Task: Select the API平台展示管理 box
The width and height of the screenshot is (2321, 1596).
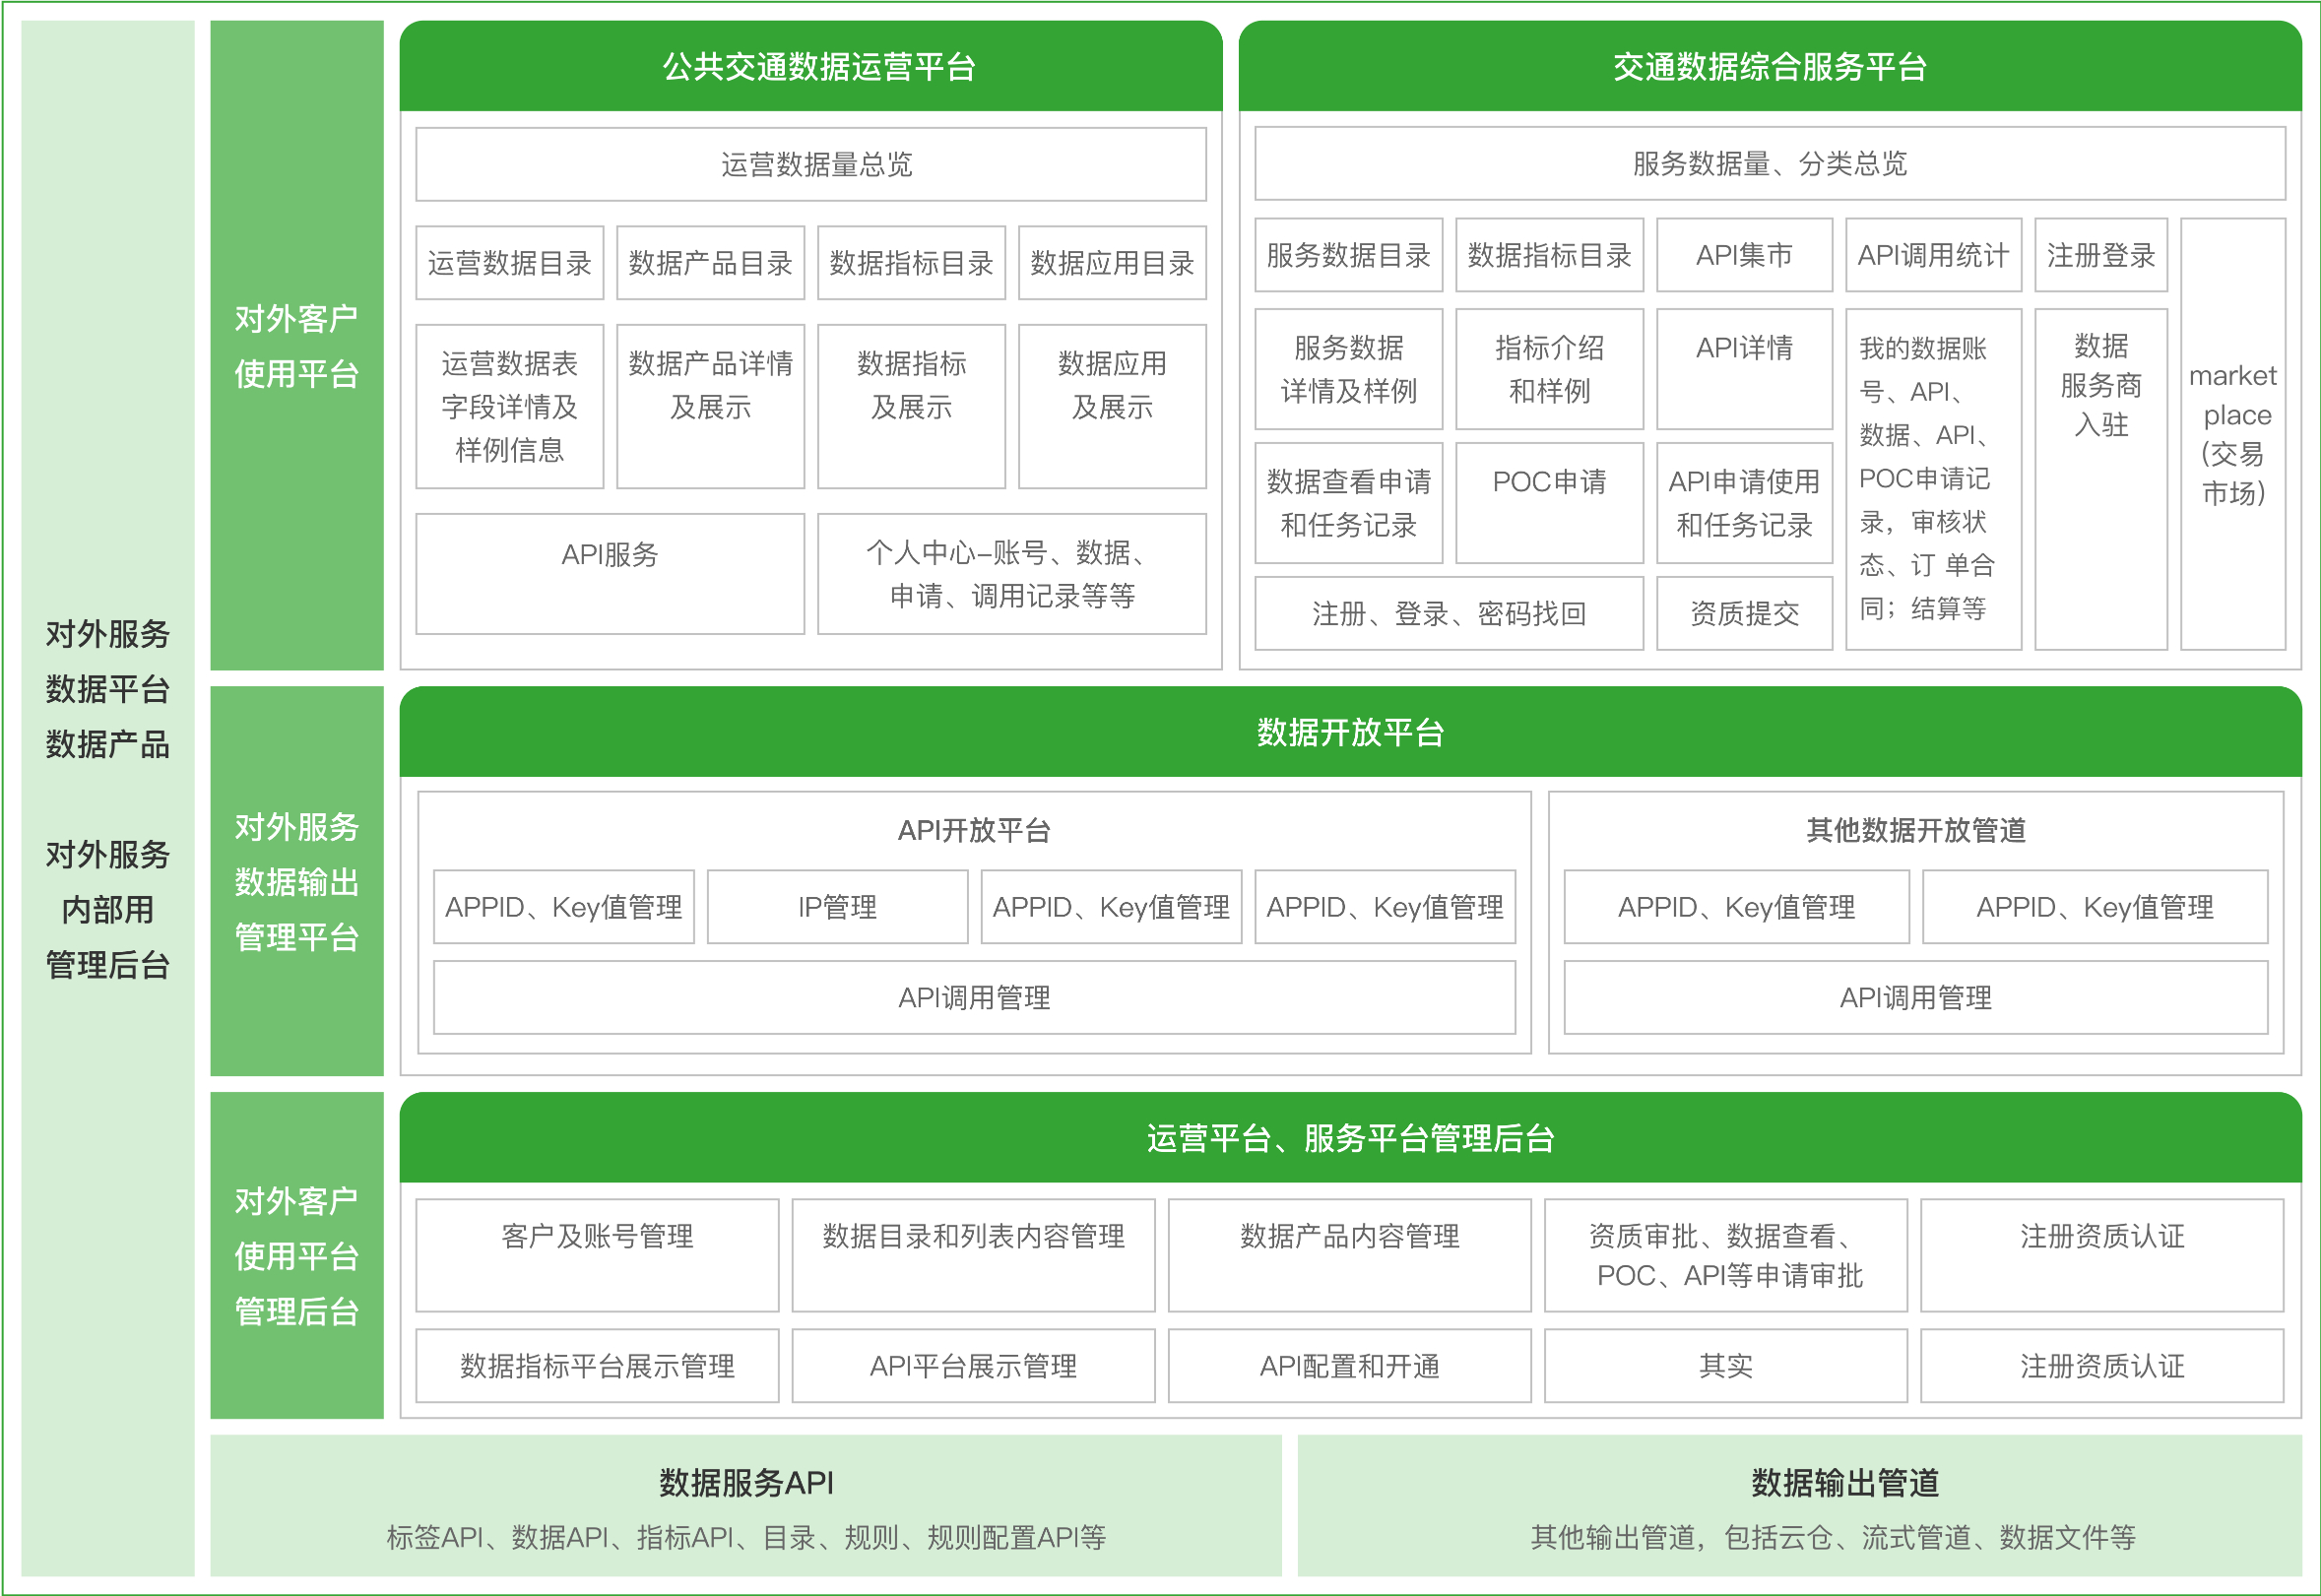Action: tap(973, 1365)
